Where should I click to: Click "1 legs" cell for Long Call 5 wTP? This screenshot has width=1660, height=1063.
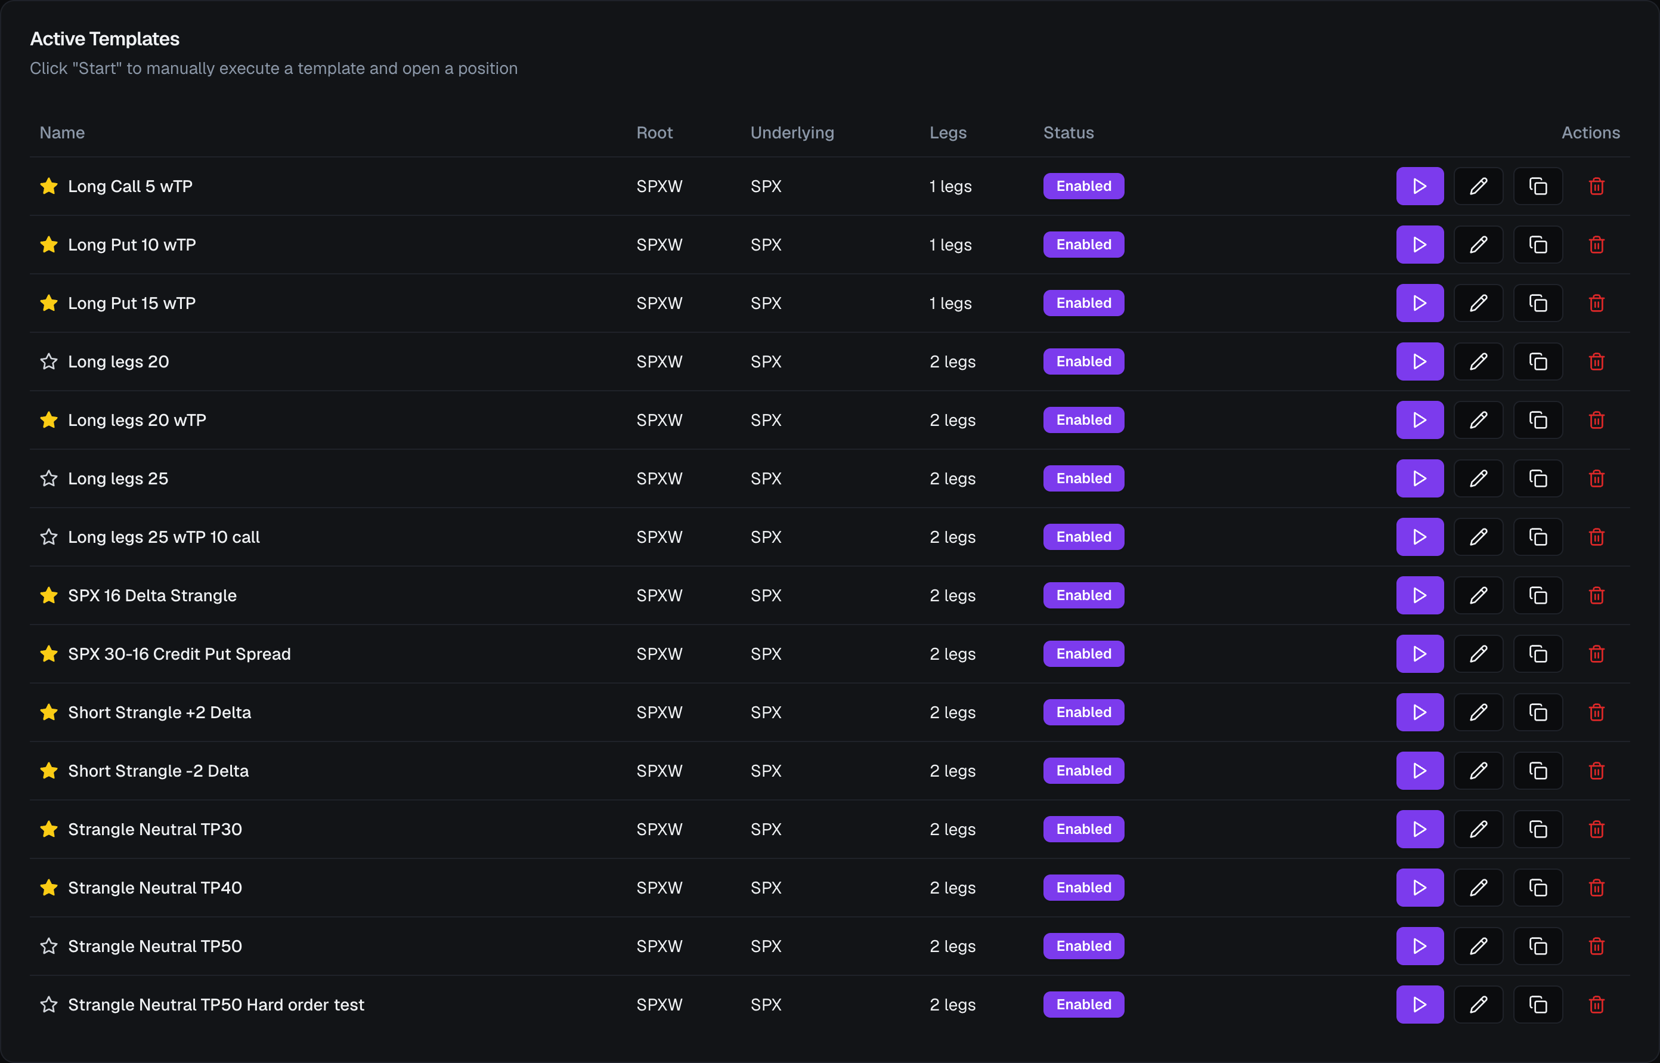coord(950,186)
